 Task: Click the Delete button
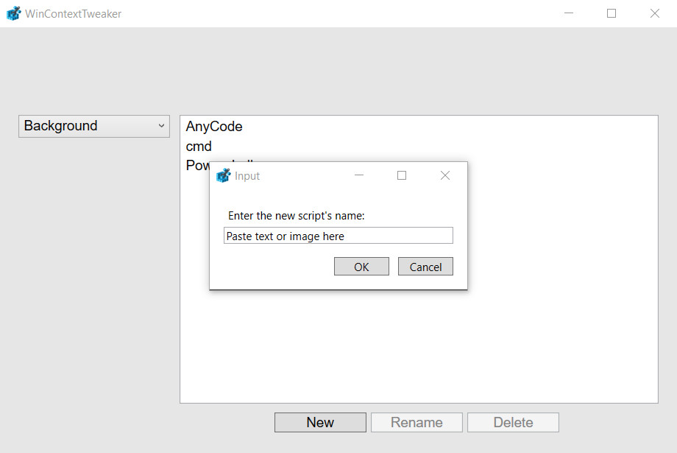point(513,422)
